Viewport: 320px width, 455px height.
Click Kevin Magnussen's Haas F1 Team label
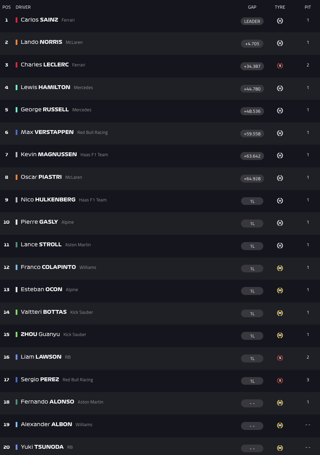(94, 155)
